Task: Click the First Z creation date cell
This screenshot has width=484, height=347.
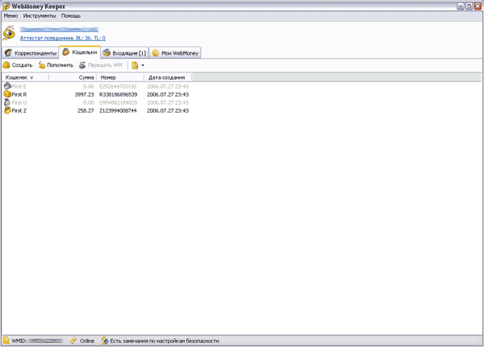Action: [168, 110]
